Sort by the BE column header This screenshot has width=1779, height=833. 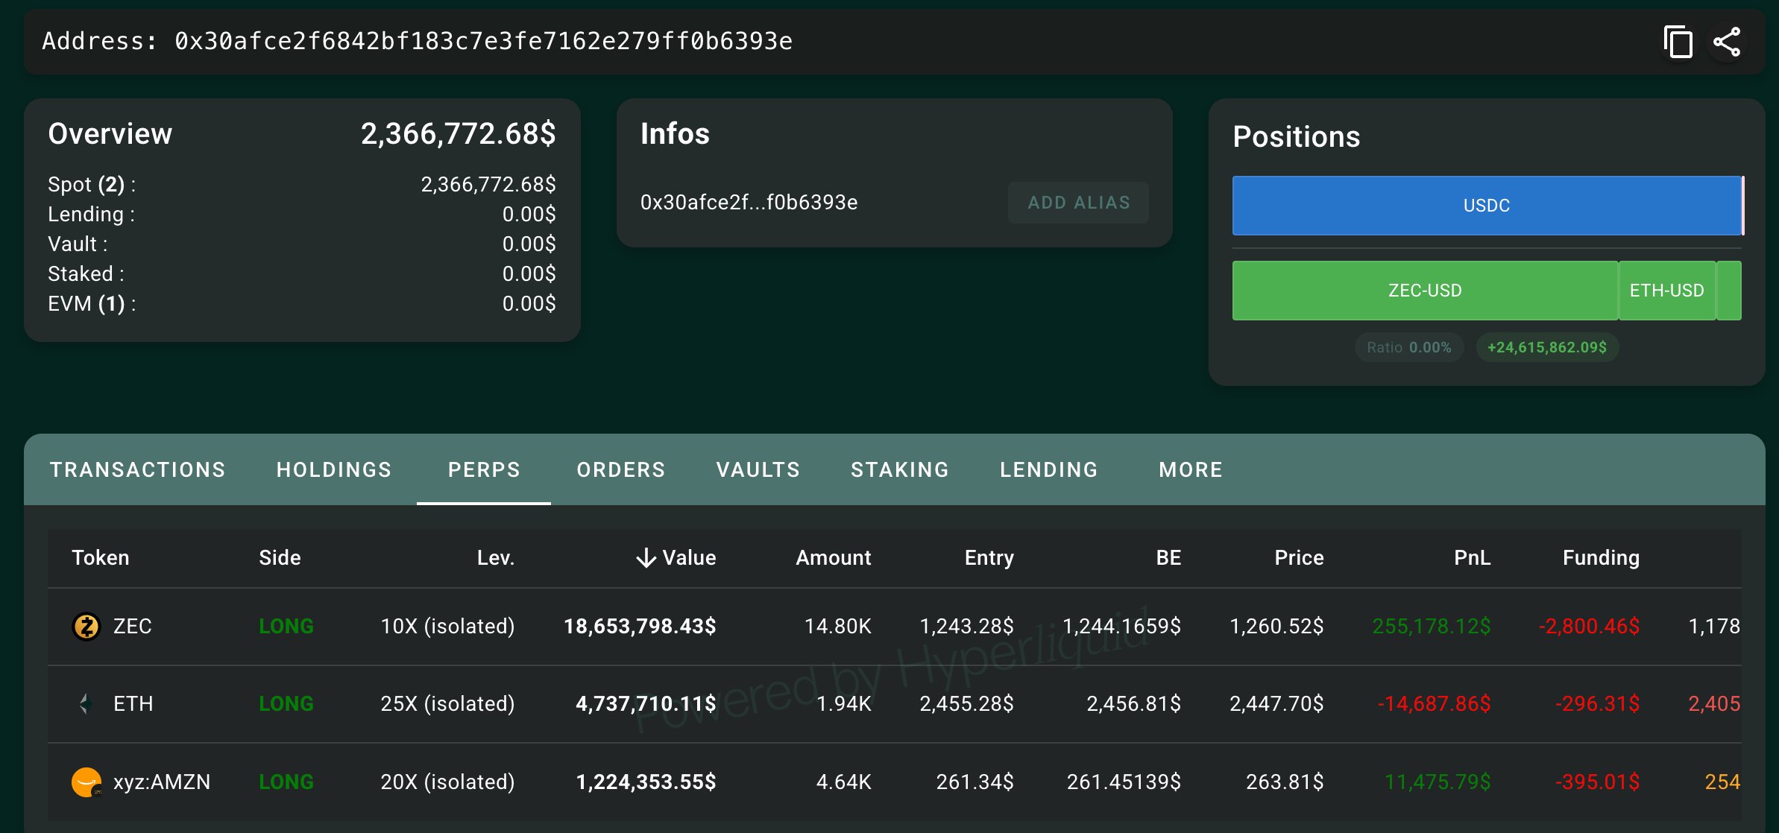click(1168, 558)
